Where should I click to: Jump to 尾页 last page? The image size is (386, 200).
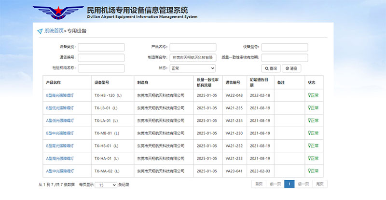pyautogui.click(x=319, y=184)
